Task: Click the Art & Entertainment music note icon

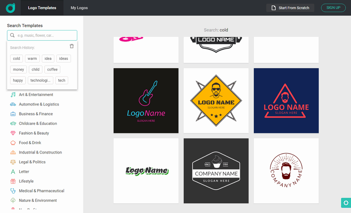Action: (13, 95)
